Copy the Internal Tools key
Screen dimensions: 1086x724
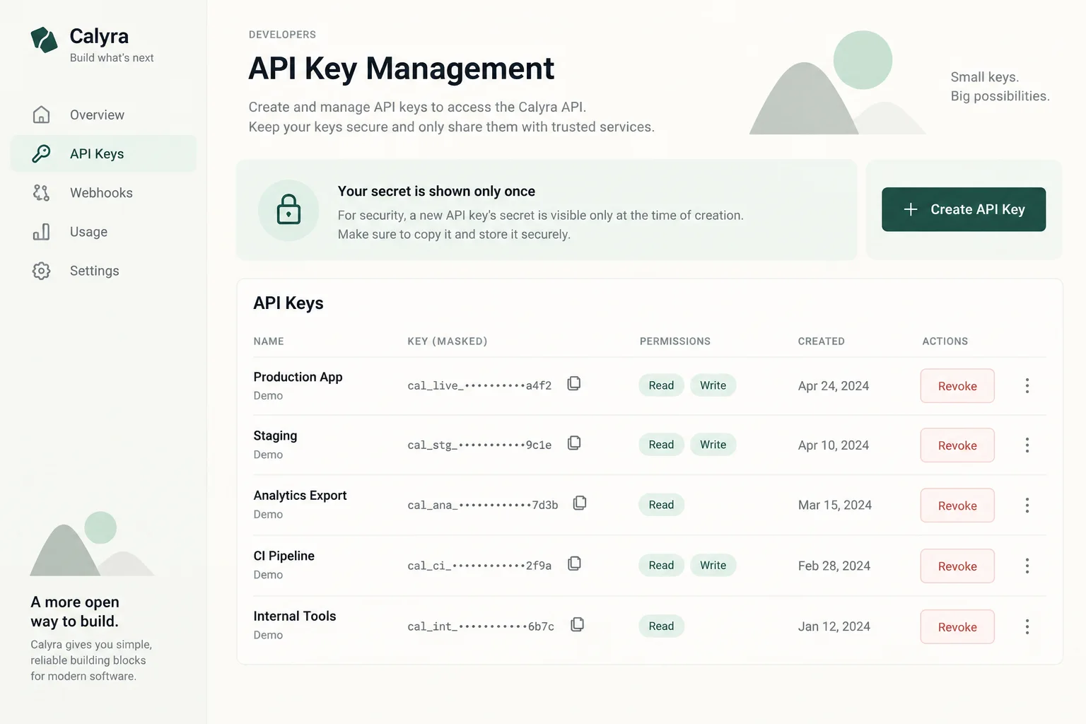(x=577, y=624)
